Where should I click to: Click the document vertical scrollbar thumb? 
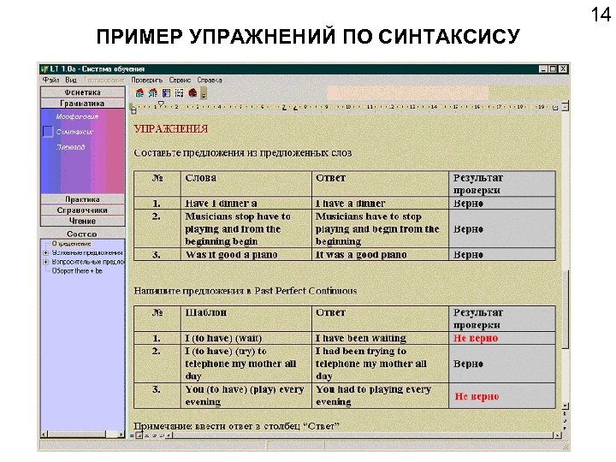pyautogui.click(x=565, y=309)
